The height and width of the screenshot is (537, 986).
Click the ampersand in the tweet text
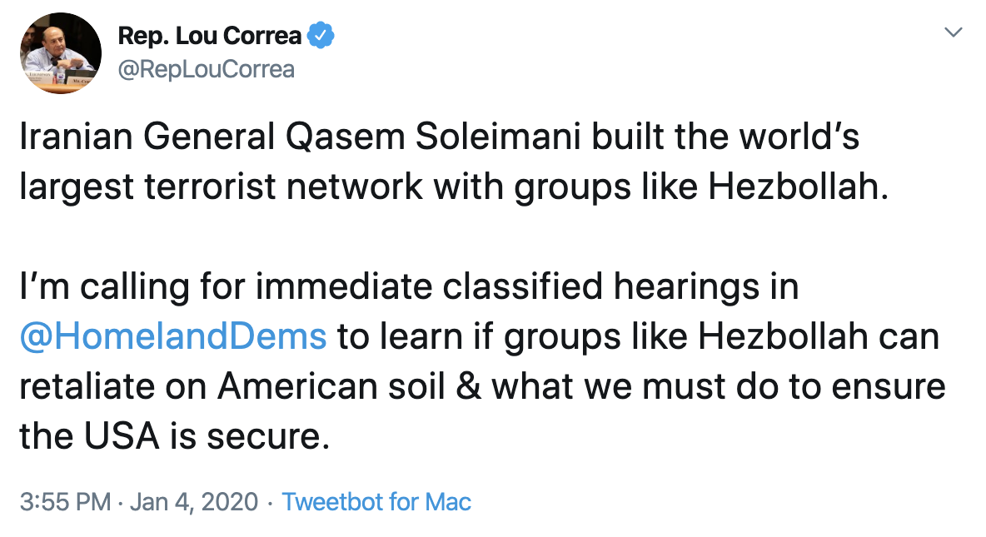tap(469, 387)
